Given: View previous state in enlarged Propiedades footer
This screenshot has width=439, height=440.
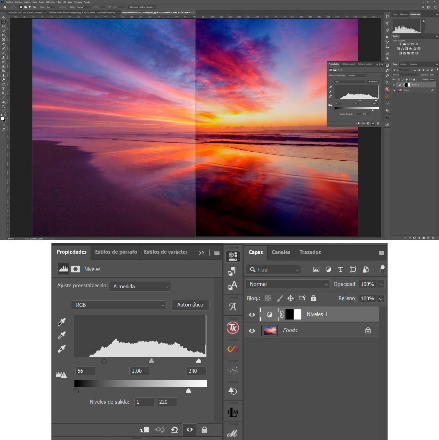Looking at the screenshot, I should (x=160, y=430).
